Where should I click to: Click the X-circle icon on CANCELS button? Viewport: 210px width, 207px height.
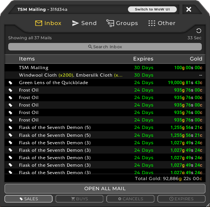[x=120, y=199]
